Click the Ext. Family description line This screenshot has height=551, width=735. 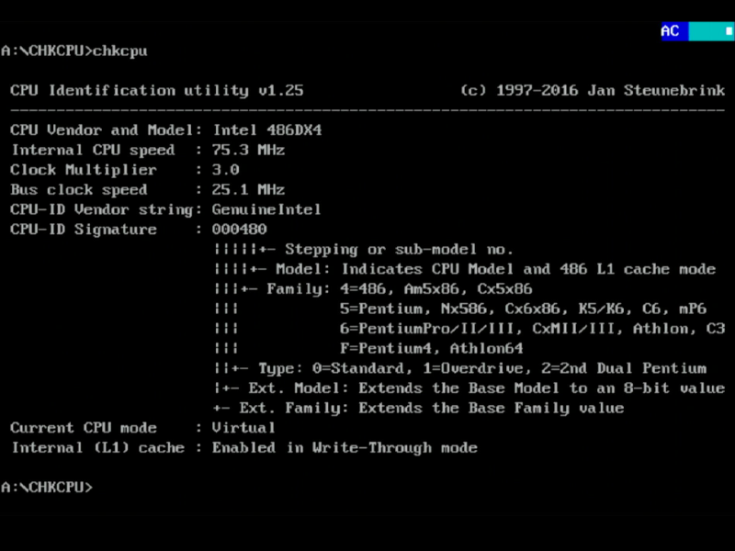(x=431, y=409)
